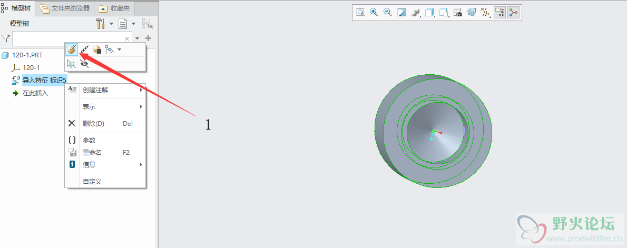
Task: Click the zoom-to-selected magnifier cursor icon
Action: [x=72, y=63]
